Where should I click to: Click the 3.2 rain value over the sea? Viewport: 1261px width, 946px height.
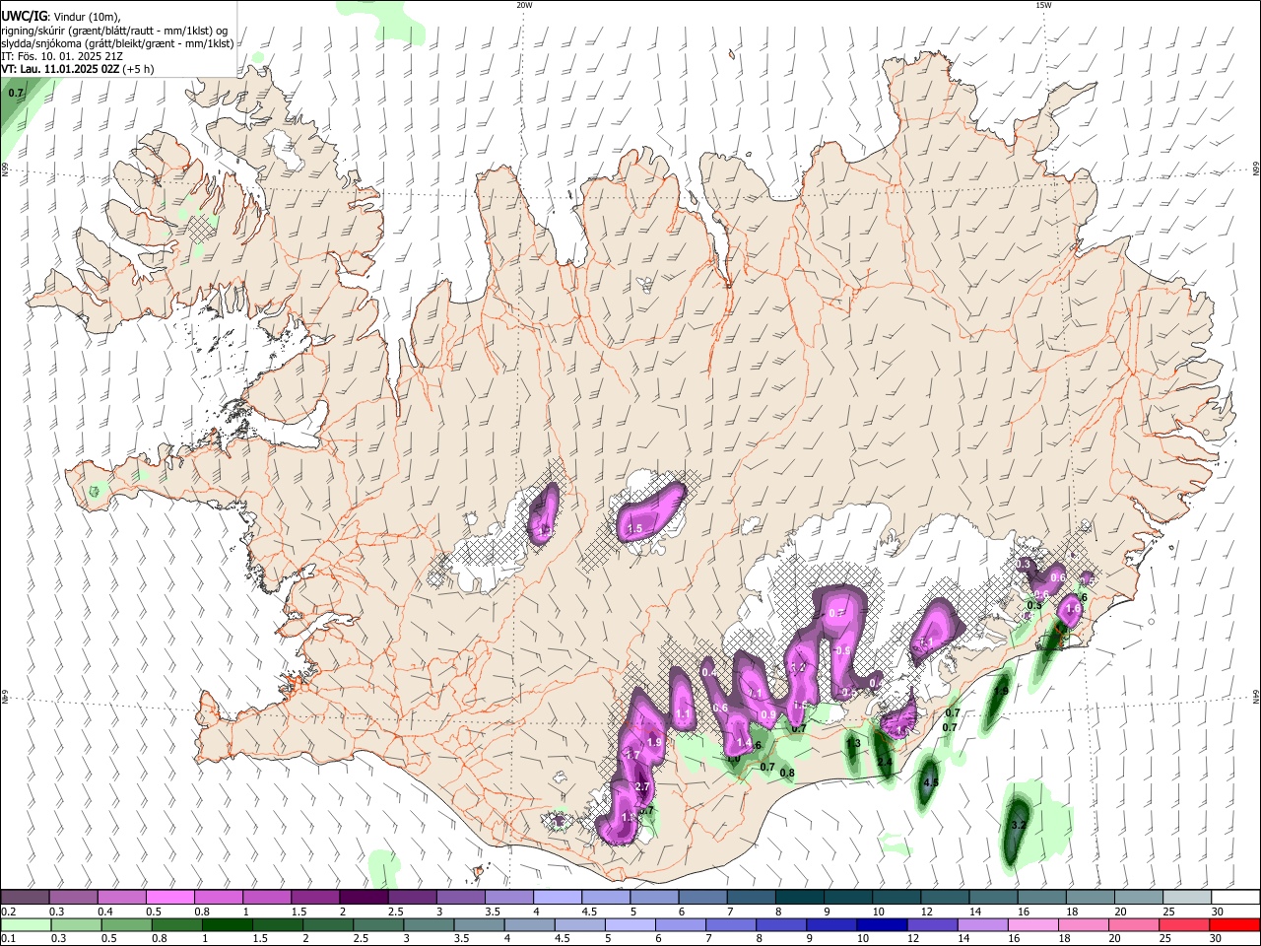(x=1020, y=825)
